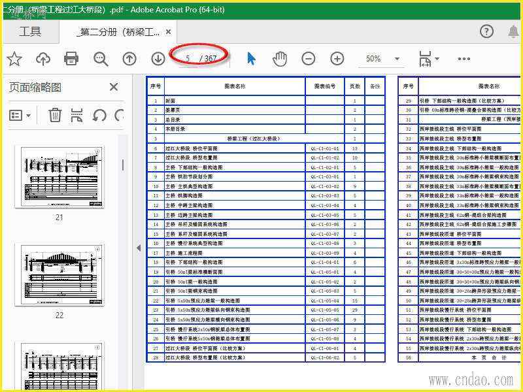The height and width of the screenshot is (392, 523).
Task: Delete selected pages with trash icon
Action: 55,116
